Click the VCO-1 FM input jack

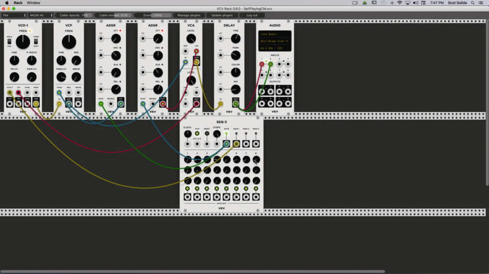point(18,93)
